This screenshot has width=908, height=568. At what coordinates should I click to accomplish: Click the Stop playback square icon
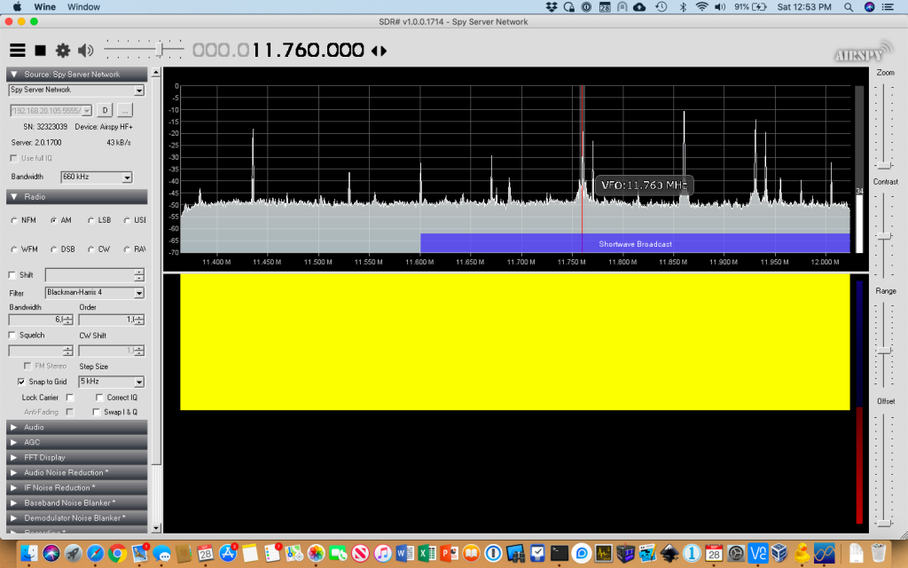click(39, 51)
